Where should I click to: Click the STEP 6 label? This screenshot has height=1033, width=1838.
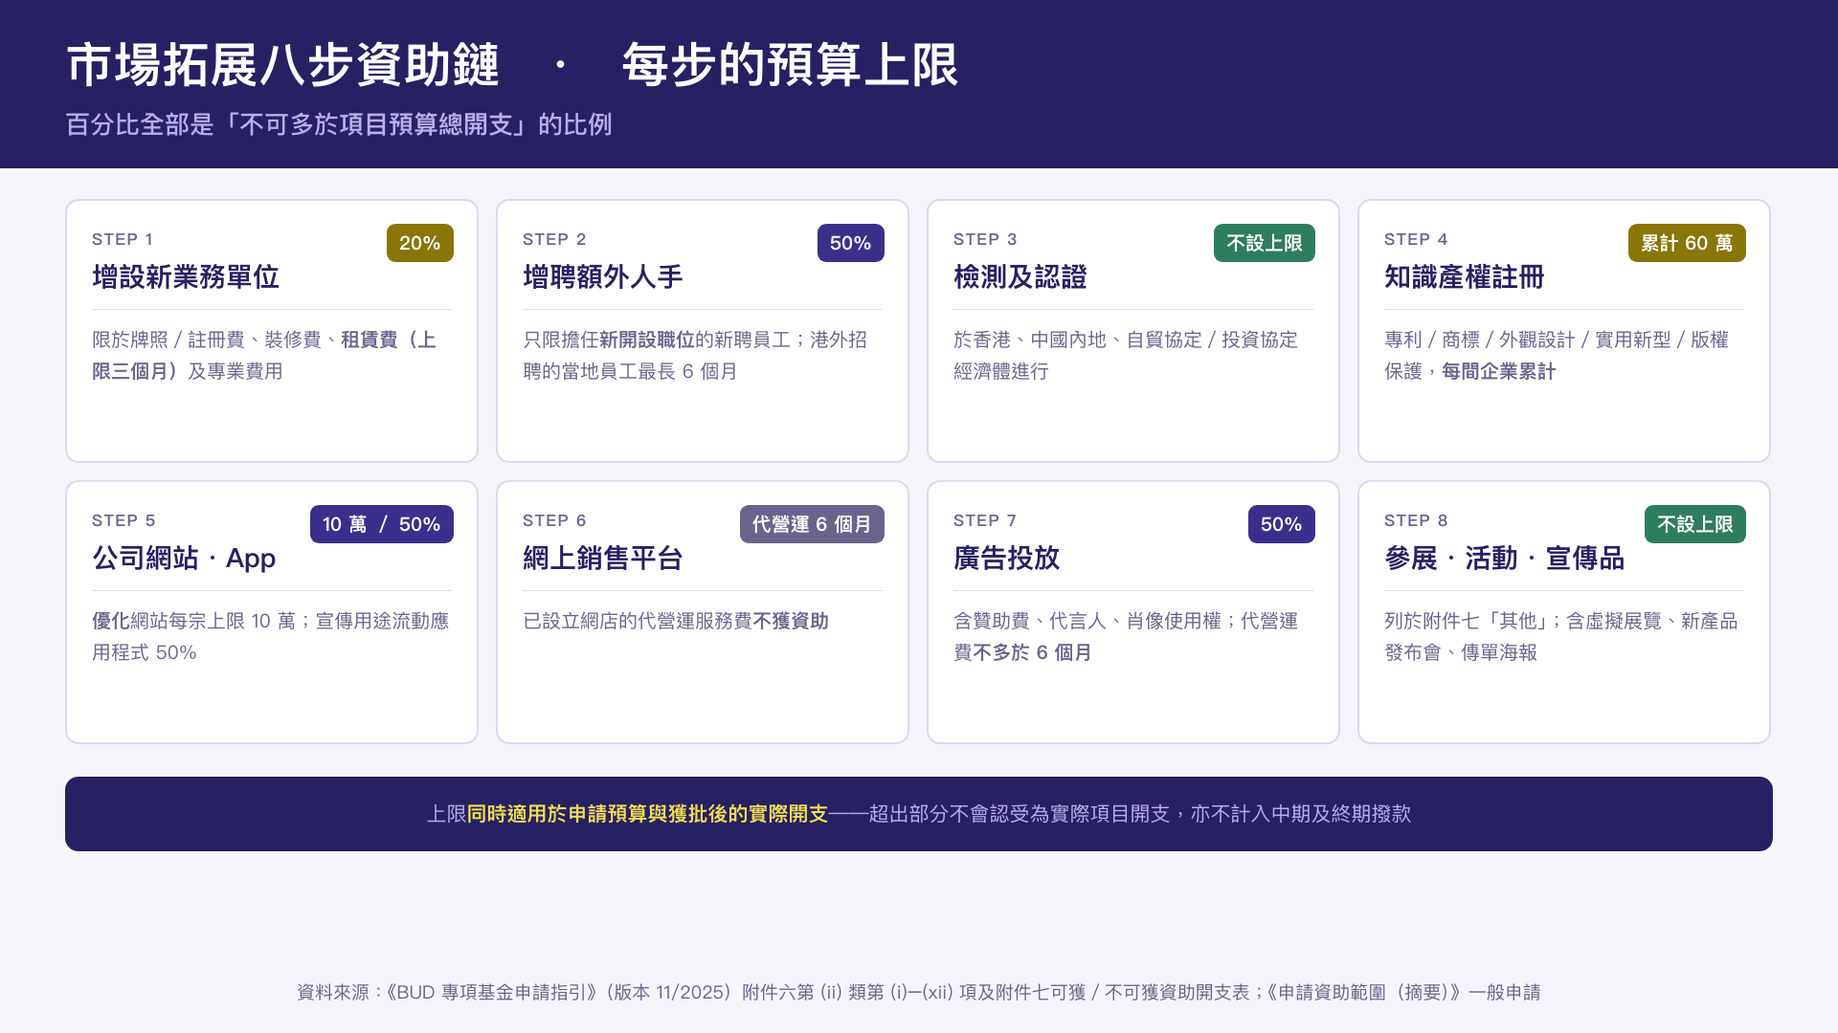[554, 520]
